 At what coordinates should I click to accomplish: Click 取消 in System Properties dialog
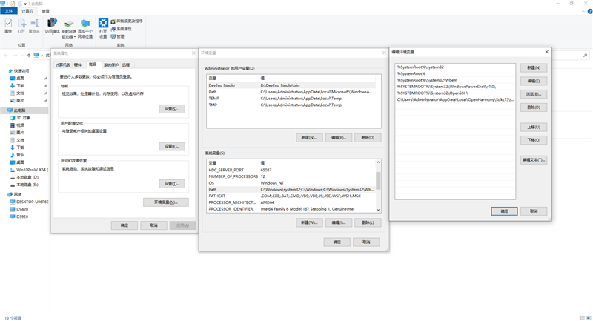click(x=153, y=225)
